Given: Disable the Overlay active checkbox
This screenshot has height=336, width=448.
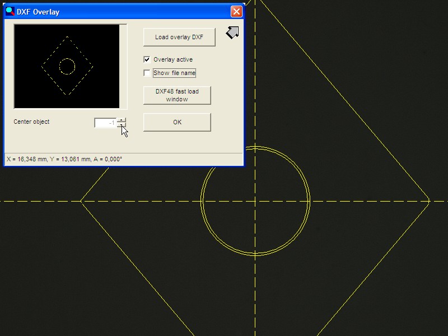Looking at the screenshot, I should click(147, 59).
